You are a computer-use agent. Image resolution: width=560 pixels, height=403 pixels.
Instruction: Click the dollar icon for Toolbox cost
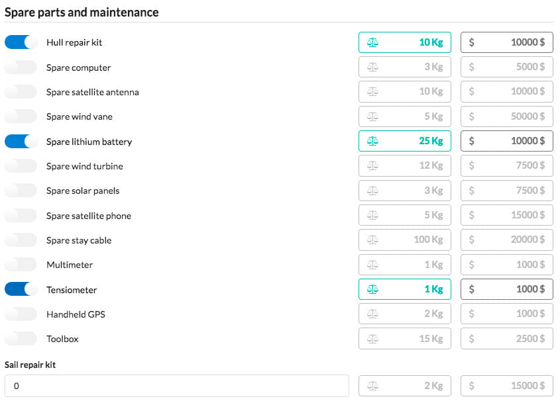(471, 339)
